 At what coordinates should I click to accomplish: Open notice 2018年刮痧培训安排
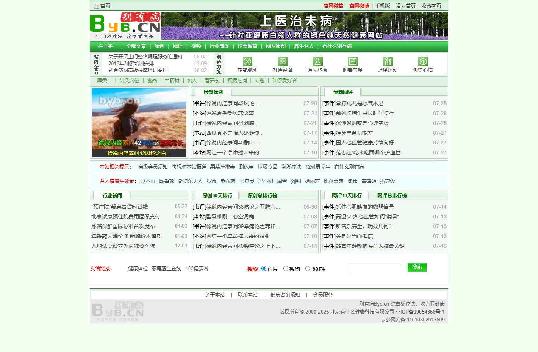click(x=131, y=63)
